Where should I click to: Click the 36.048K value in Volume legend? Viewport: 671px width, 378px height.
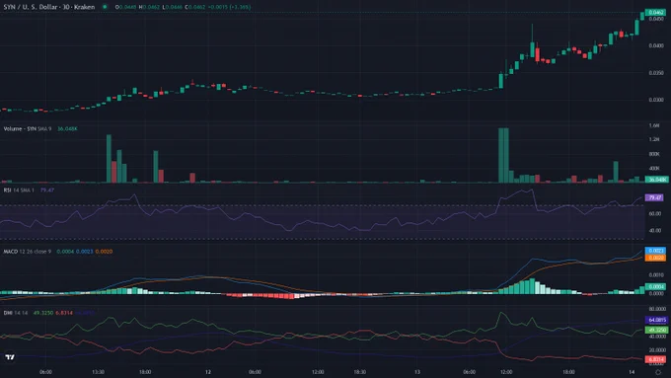click(67, 129)
